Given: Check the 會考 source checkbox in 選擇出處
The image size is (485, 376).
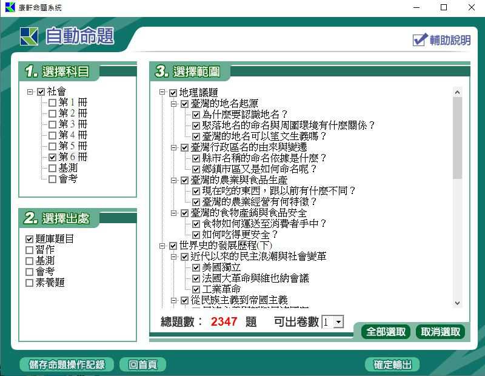Looking at the screenshot, I should (29, 272).
